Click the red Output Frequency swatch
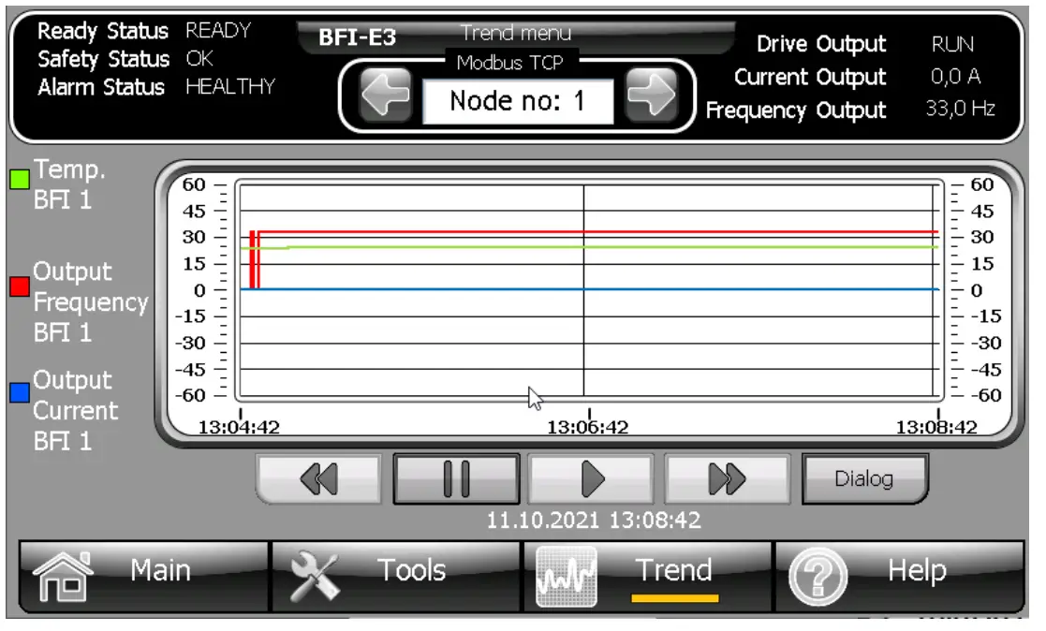Screen dimensions: 1046x631 tap(20, 286)
